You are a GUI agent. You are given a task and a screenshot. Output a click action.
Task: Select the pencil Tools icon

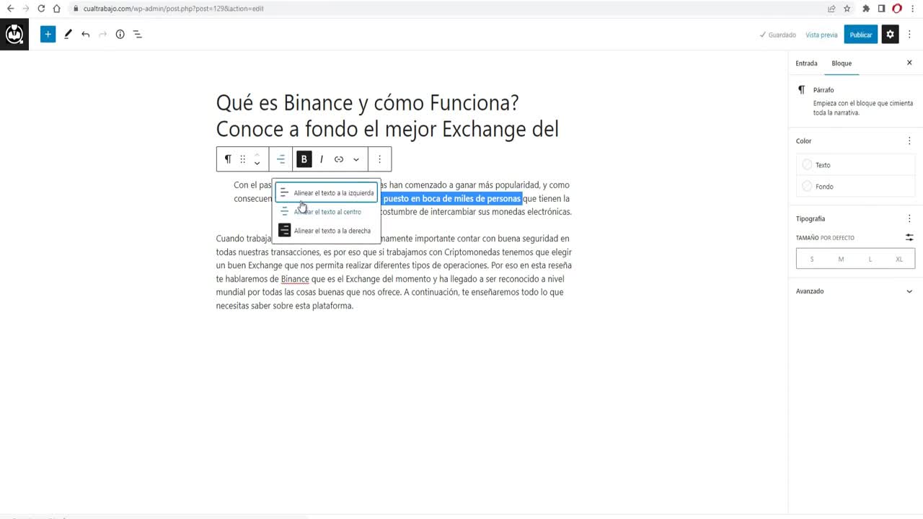click(x=68, y=34)
